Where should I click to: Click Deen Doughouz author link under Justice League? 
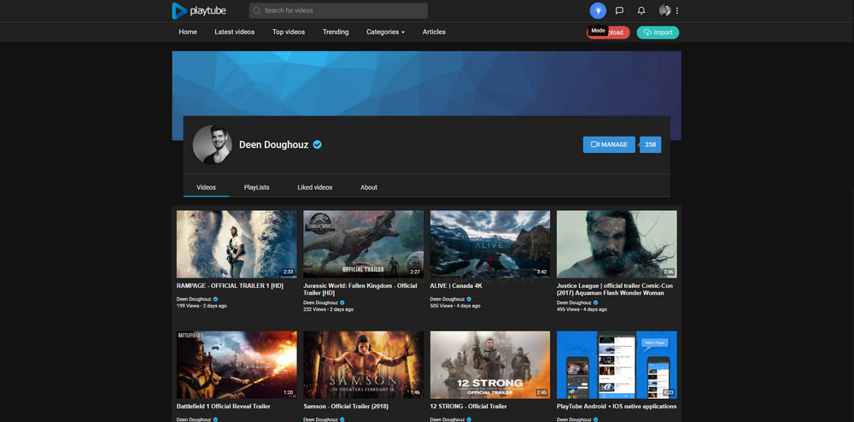[x=575, y=302]
